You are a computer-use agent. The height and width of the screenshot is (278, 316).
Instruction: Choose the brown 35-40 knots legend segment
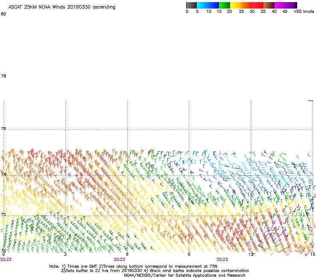tap(269, 5)
